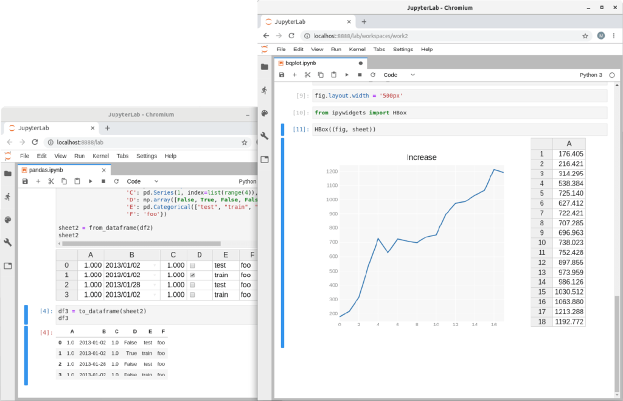The image size is (623, 401).
Task: Open the running sessions sidebar in right window
Action: (x=264, y=90)
